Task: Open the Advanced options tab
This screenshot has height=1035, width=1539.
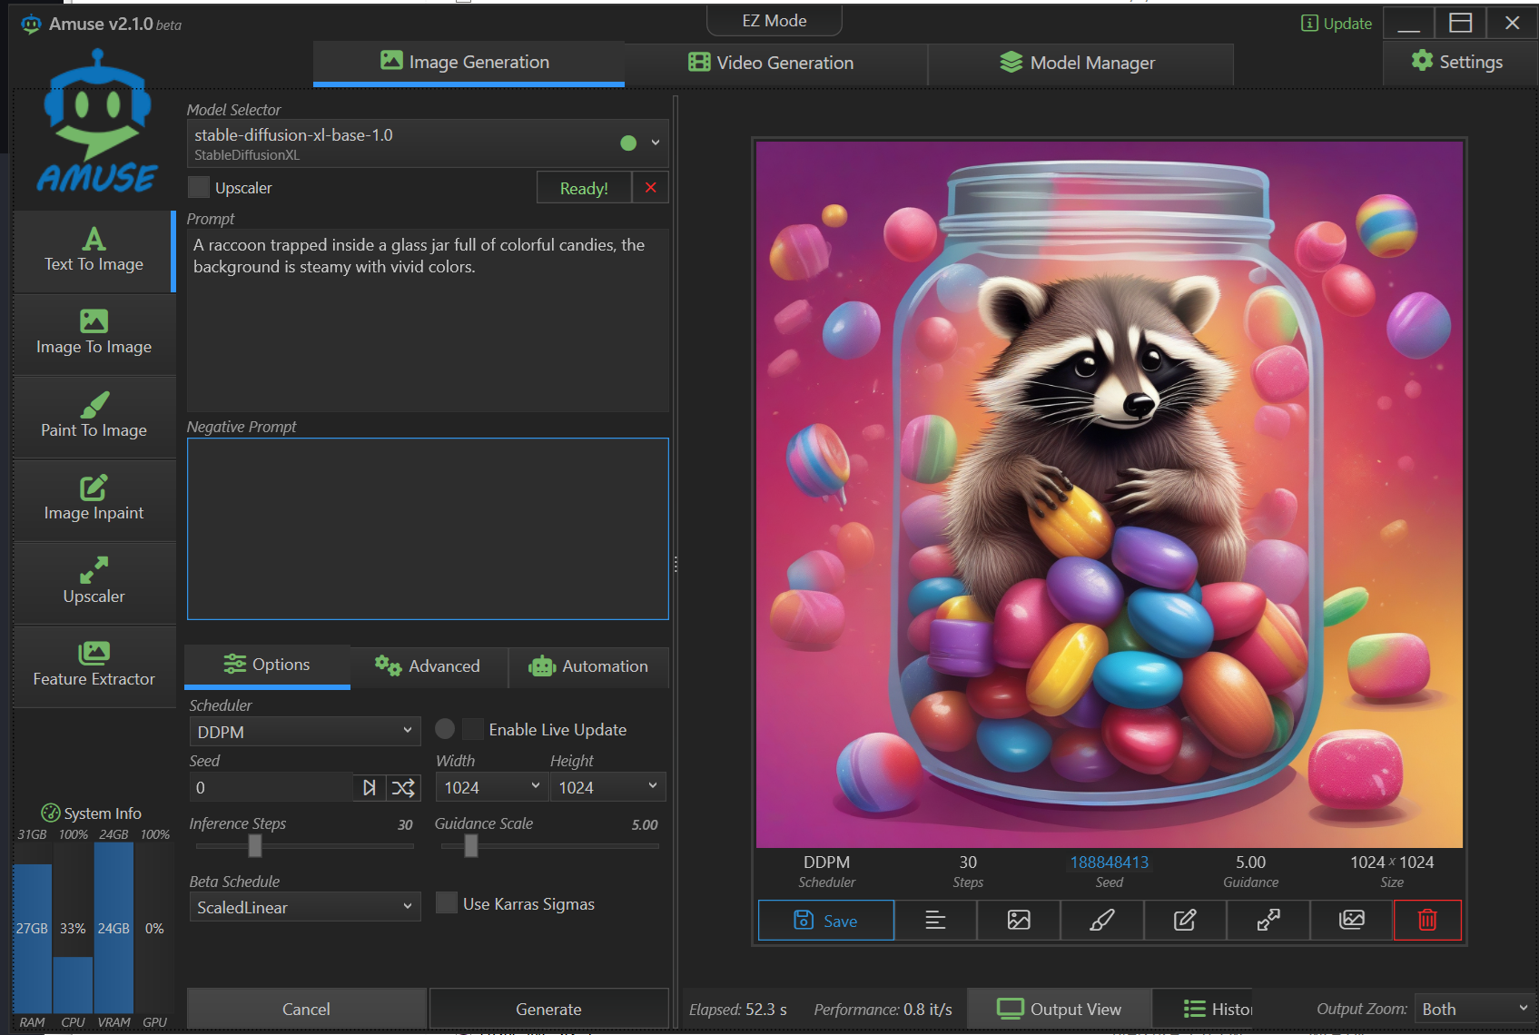Action: pyautogui.click(x=428, y=666)
